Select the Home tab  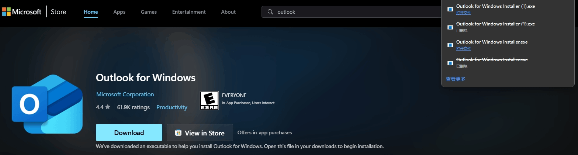91,12
